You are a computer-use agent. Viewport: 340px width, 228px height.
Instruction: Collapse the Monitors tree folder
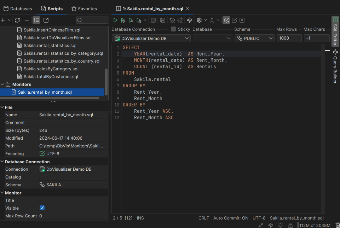(x=3, y=84)
